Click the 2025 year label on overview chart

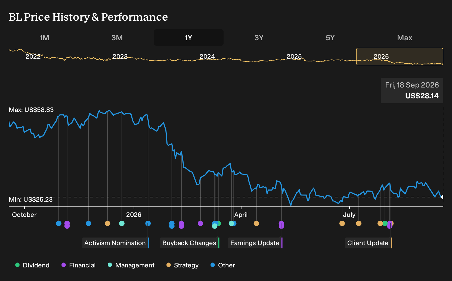294,57
